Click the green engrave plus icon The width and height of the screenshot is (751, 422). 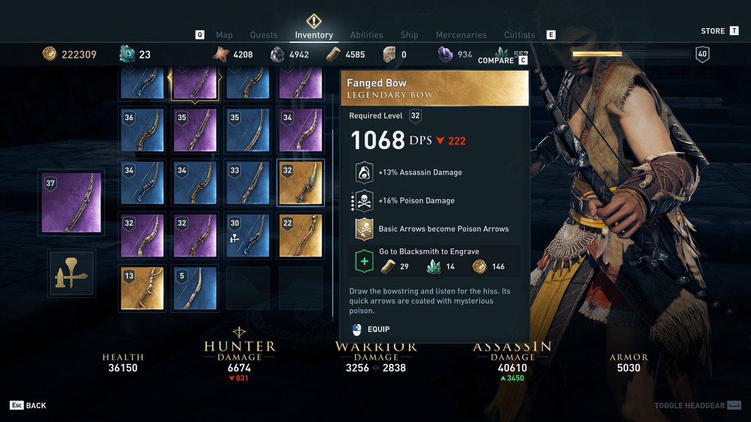[x=364, y=261]
